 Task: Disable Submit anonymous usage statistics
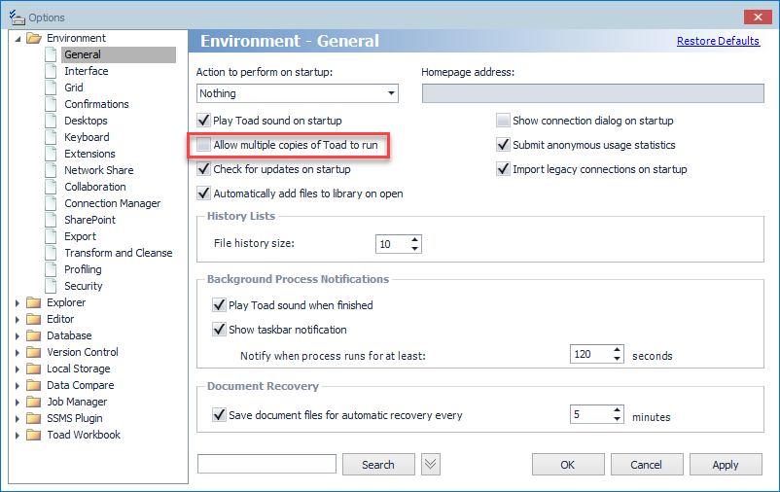tap(503, 145)
